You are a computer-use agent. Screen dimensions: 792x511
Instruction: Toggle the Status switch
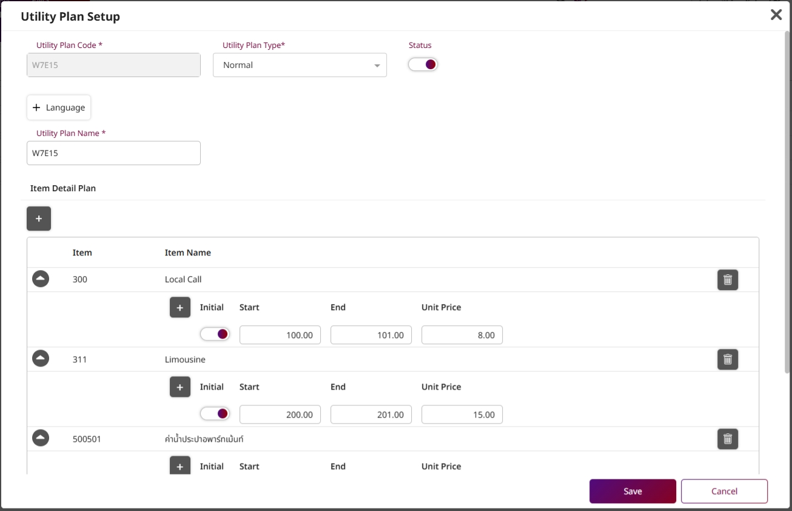coord(423,64)
